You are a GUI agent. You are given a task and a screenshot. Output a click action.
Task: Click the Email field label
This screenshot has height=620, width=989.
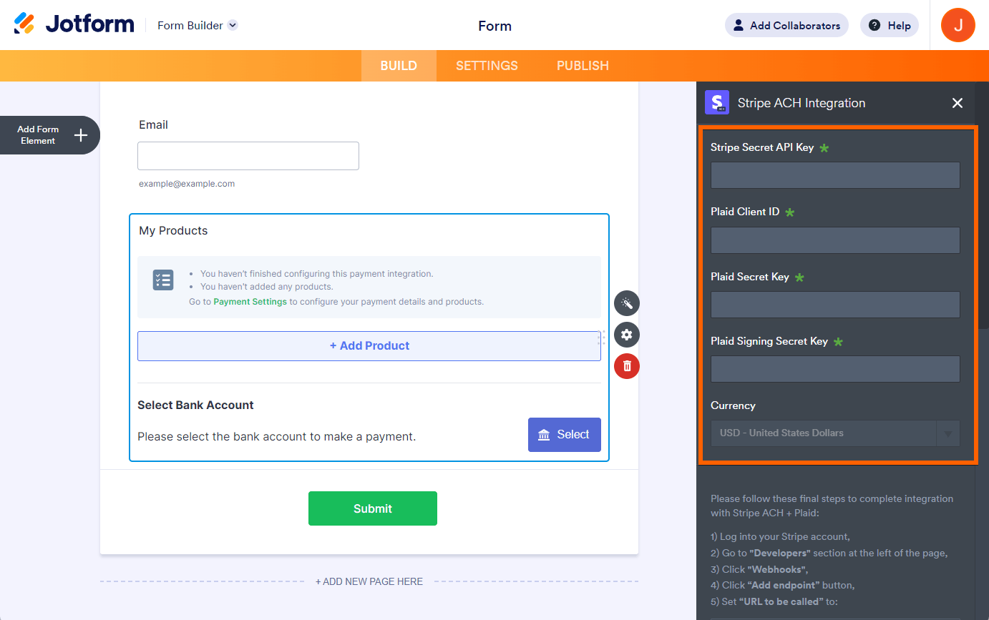pyautogui.click(x=153, y=125)
